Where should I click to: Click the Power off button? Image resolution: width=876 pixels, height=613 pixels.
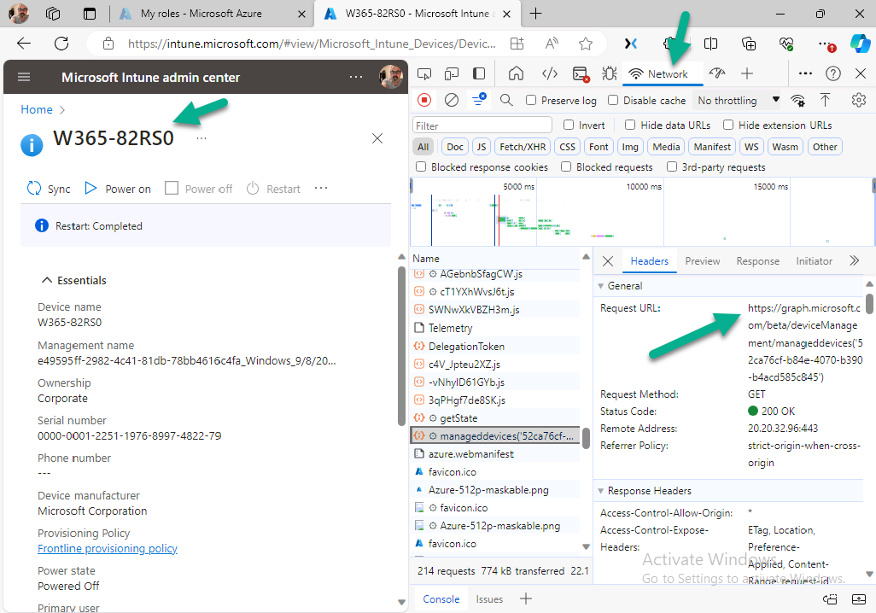198,189
